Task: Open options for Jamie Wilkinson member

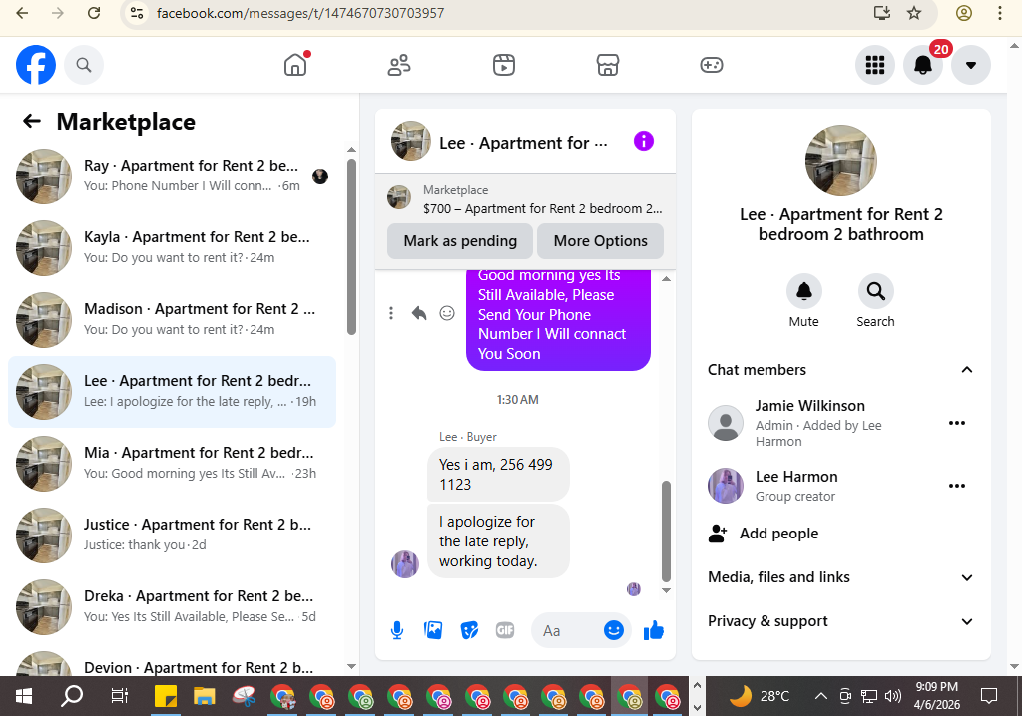Action: 957,423
